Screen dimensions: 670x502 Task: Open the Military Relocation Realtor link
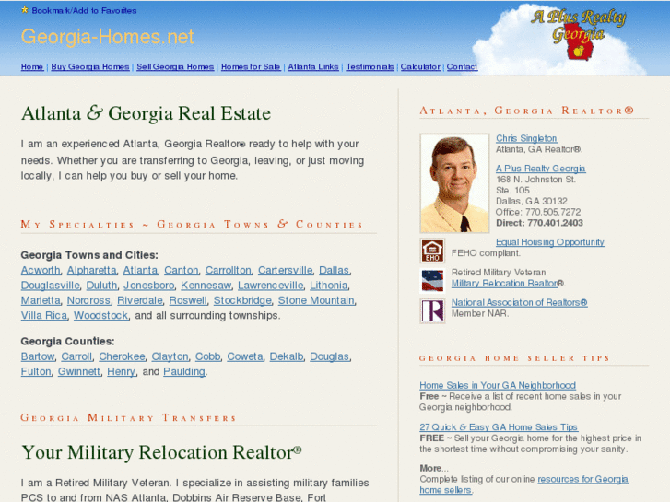(x=505, y=284)
